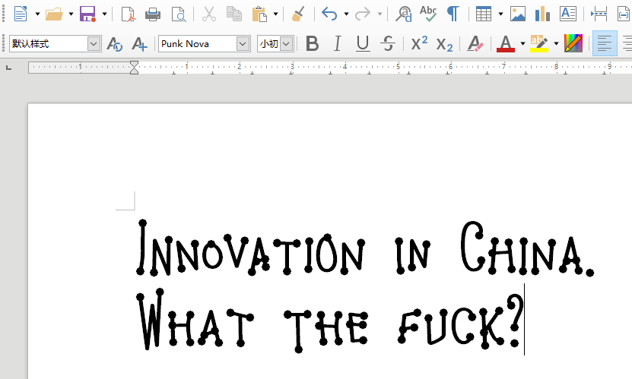Insert an image using the picture icon
632x379 pixels.
[x=518, y=14]
